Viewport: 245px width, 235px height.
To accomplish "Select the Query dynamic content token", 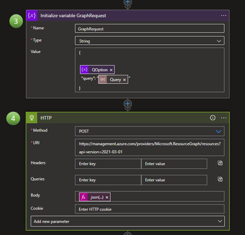I will click(x=113, y=80).
